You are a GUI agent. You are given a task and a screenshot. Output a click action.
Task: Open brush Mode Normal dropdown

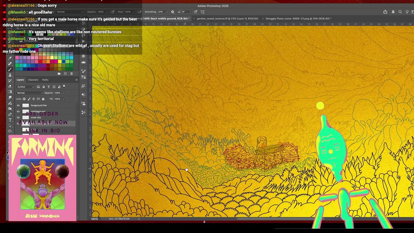click(70, 12)
